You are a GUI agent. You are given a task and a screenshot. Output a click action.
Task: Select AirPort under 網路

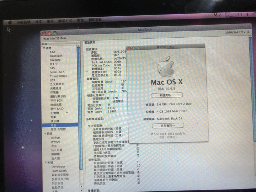tap(55, 138)
